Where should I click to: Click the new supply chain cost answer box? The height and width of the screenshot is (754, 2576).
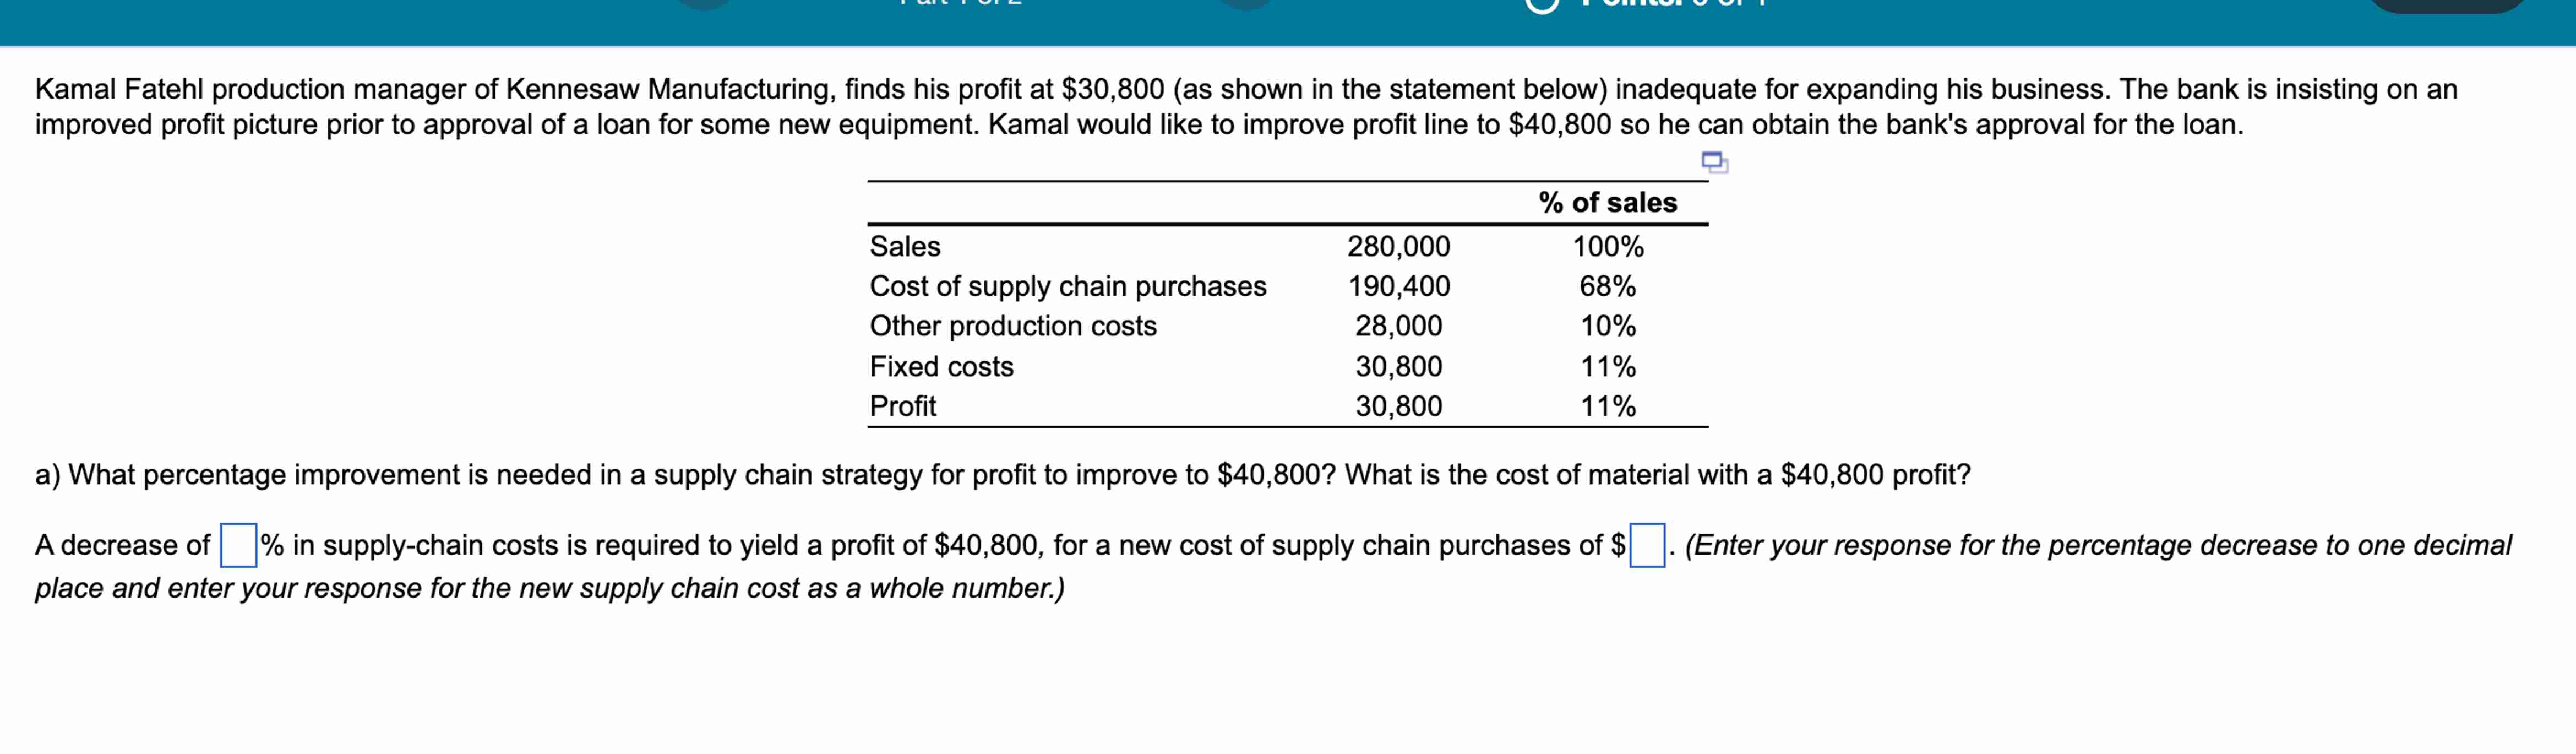(x=1648, y=545)
